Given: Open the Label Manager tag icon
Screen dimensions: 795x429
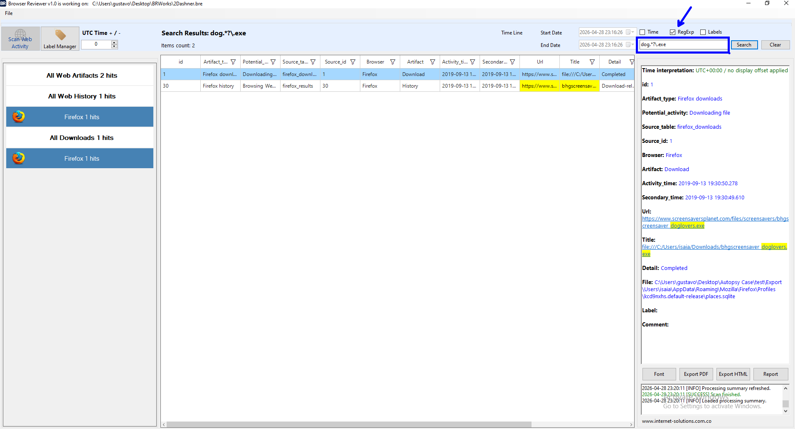Looking at the screenshot, I should coord(60,35).
